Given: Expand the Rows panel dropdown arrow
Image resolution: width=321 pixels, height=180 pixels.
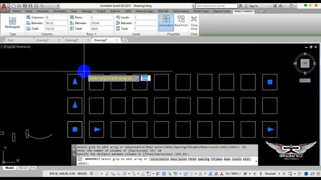Looking at the screenshot, I should pyautogui.click(x=96, y=34).
